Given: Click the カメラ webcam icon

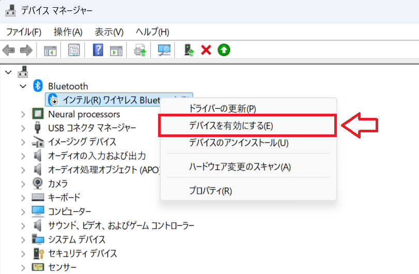Looking at the screenshot, I should [x=38, y=184].
